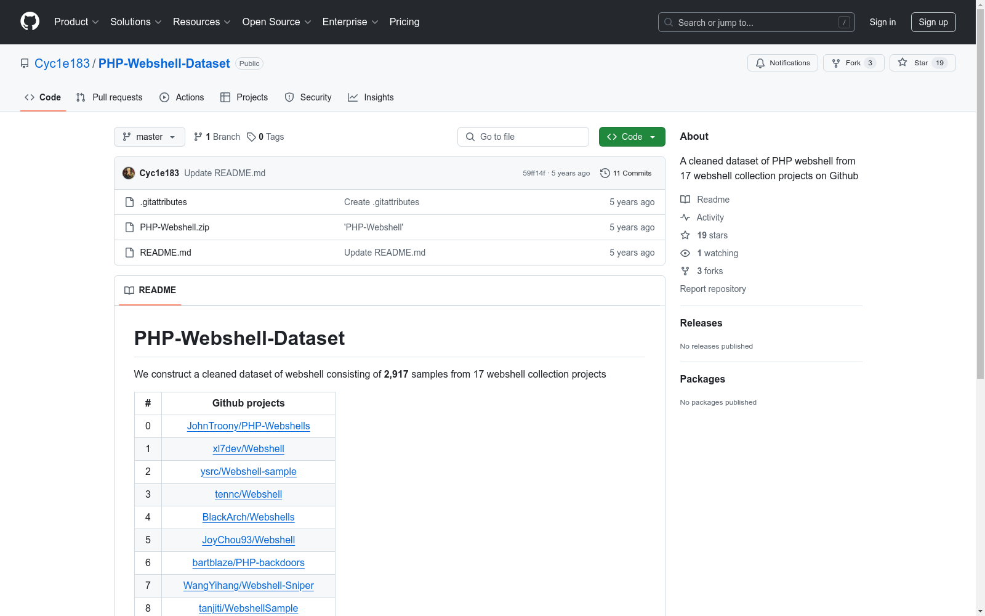Click the PHP-Webshell.zip file icon
Image resolution: width=985 pixels, height=616 pixels.
coord(129,227)
